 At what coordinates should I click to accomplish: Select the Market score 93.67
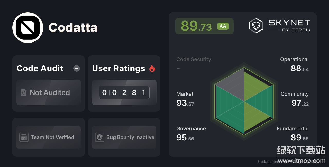185,103
